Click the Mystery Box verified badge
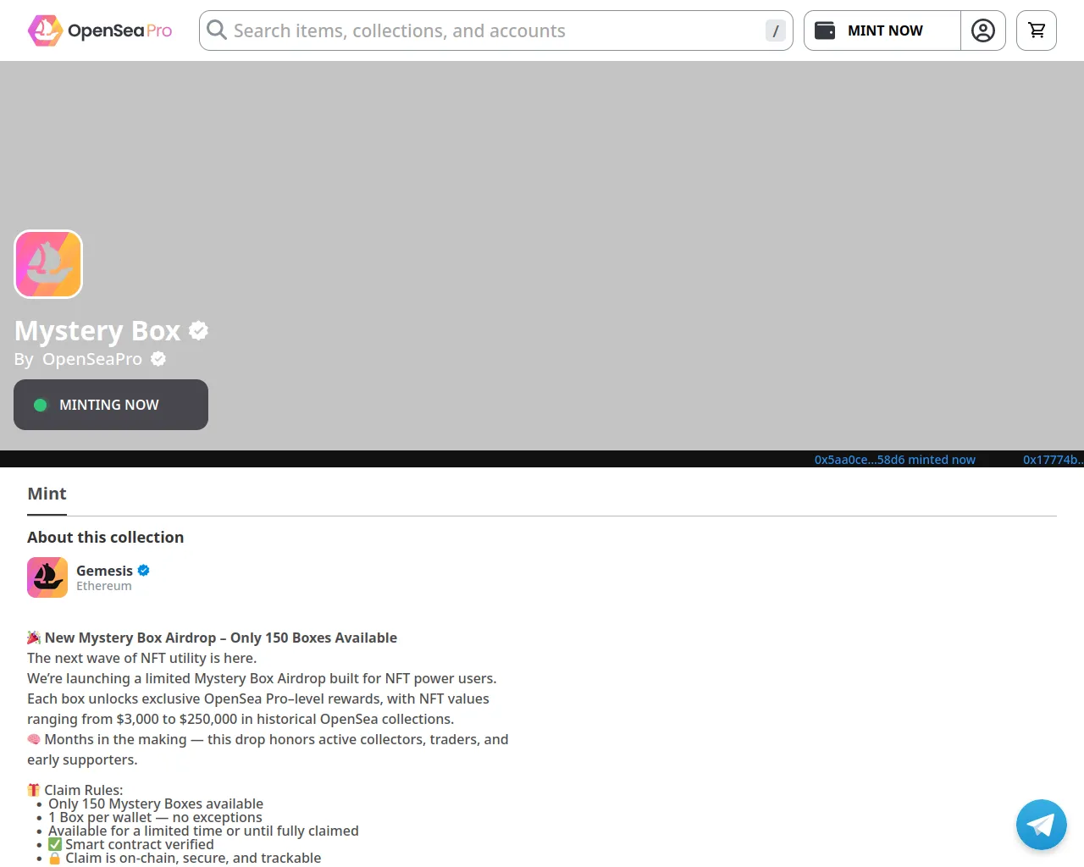Image resolution: width=1084 pixels, height=867 pixels. point(199,330)
